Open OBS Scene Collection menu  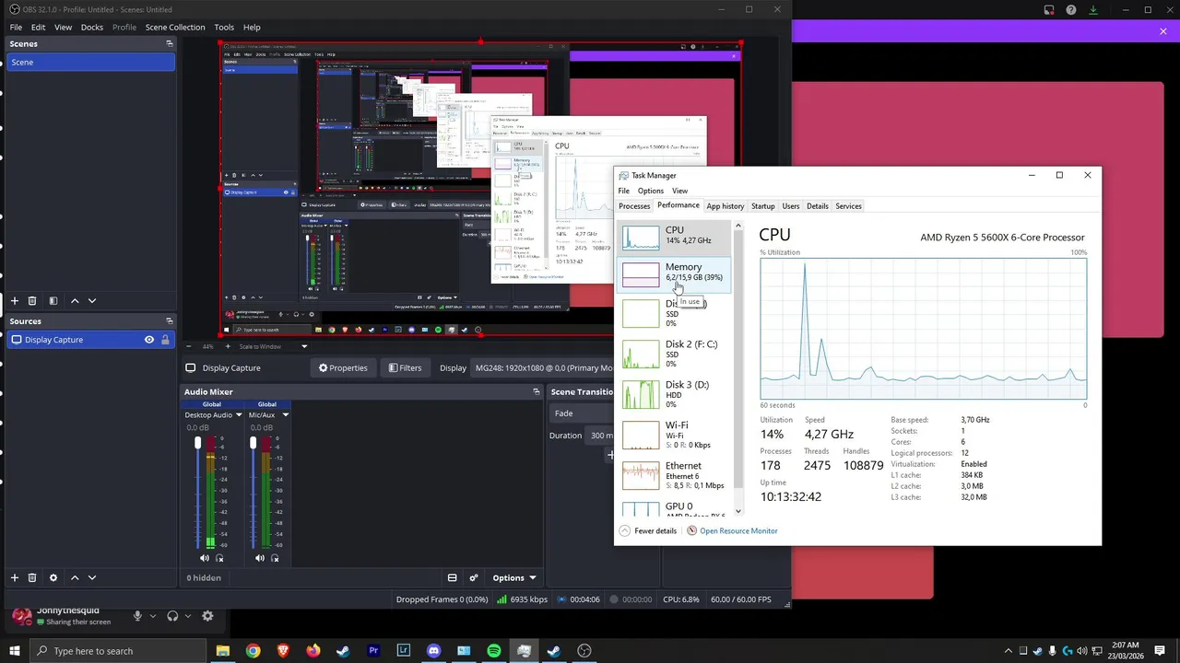tap(175, 28)
